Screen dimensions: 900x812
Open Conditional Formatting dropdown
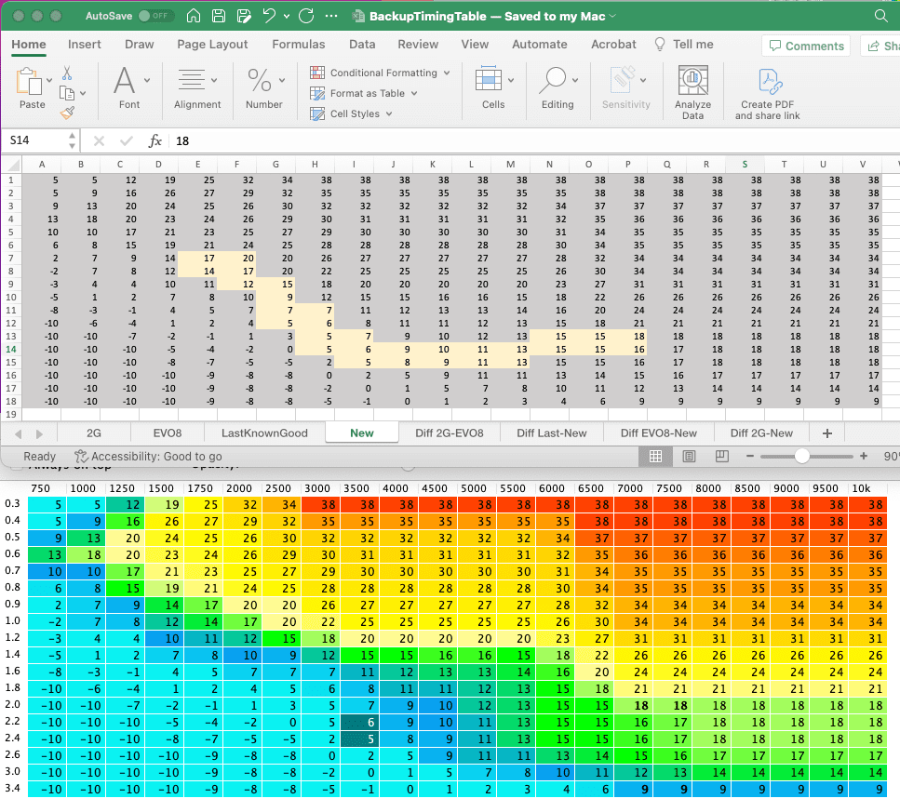tap(380, 73)
